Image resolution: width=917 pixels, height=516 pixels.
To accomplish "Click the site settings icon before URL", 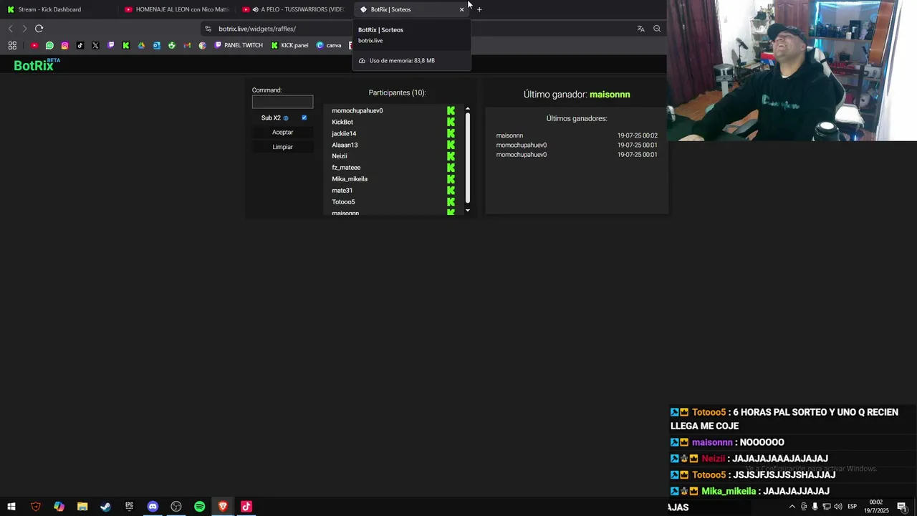I will point(208,29).
